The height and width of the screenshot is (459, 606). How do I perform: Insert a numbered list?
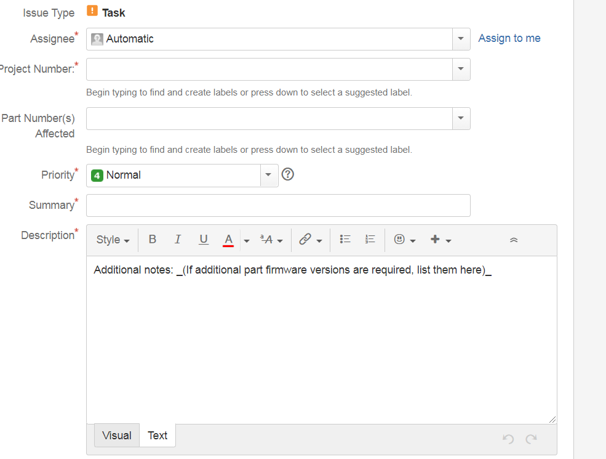coord(370,240)
